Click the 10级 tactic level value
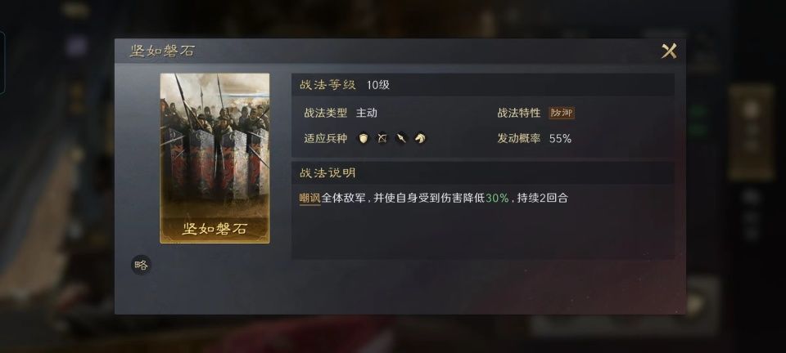The width and height of the screenshot is (786, 353). pyautogui.click(x=378, y=85)
